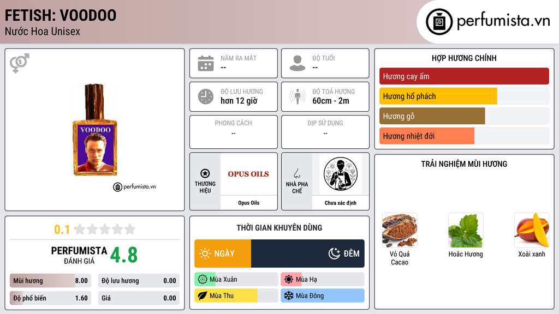Open the perfumer illustration Chưa xác định
This screenshot has width=559, height=314.
341,174
